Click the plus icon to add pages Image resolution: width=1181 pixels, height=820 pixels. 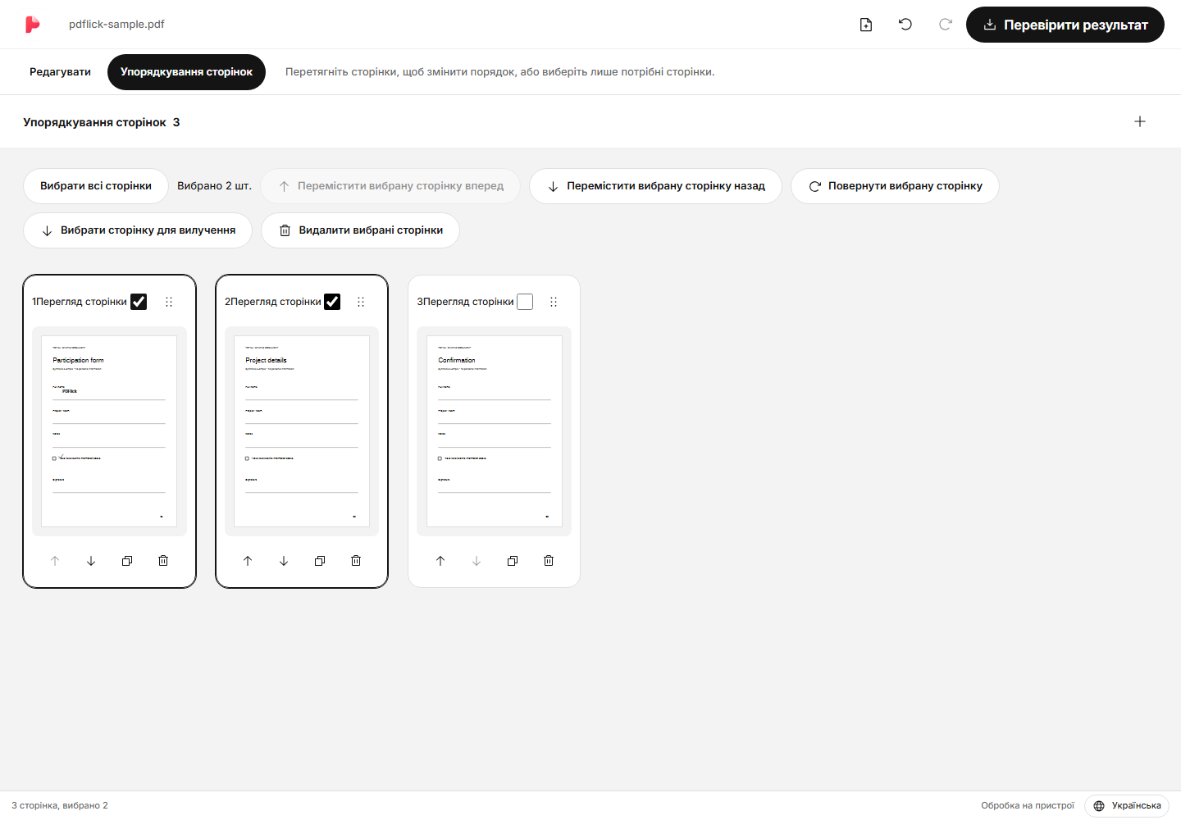coord(1140,121)
